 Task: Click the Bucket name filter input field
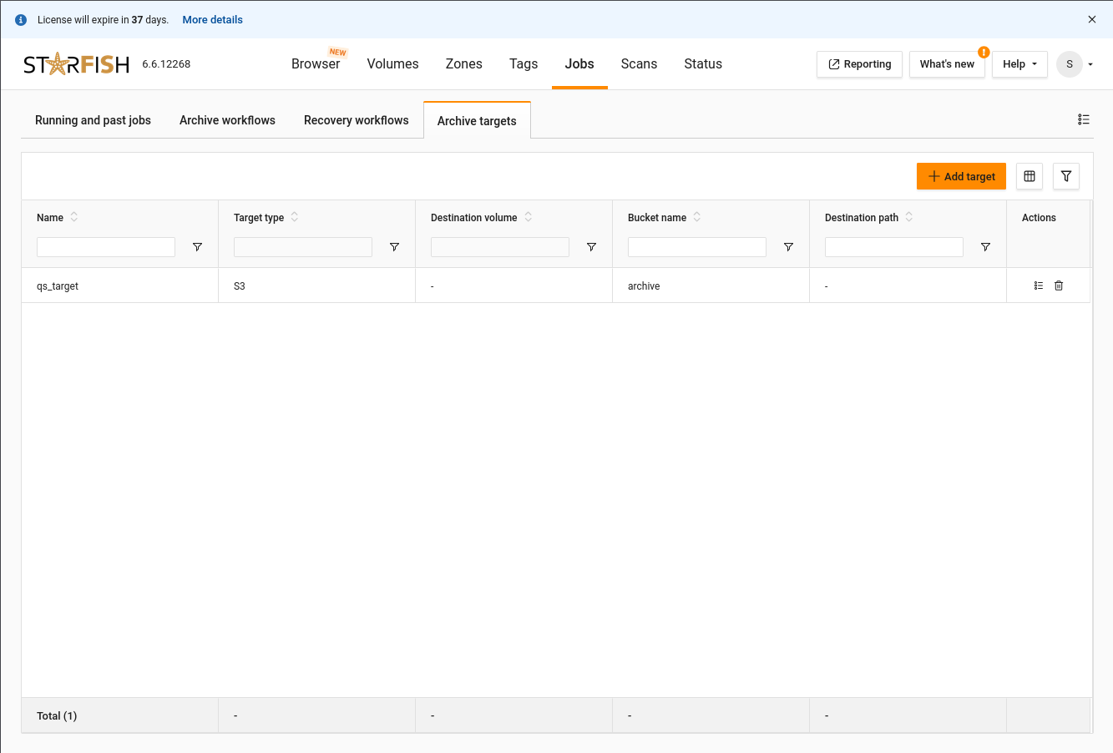(696, 247)
